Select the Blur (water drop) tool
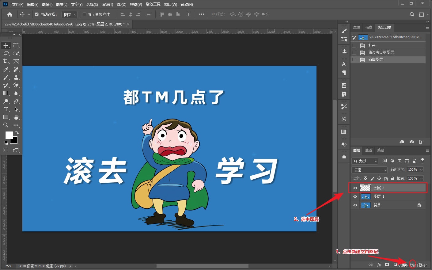 16,93
